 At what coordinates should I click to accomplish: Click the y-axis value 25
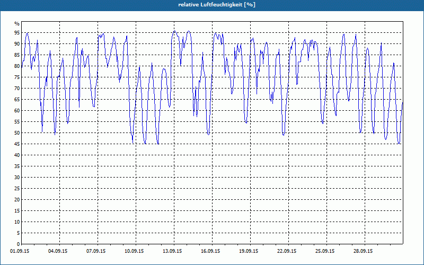[17, 189]
